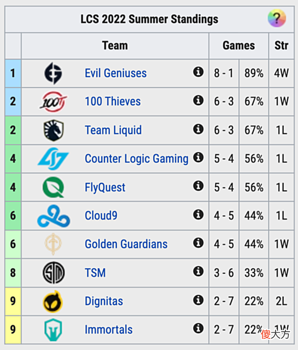Follow the Team Liquid link

tap(113, 130)
